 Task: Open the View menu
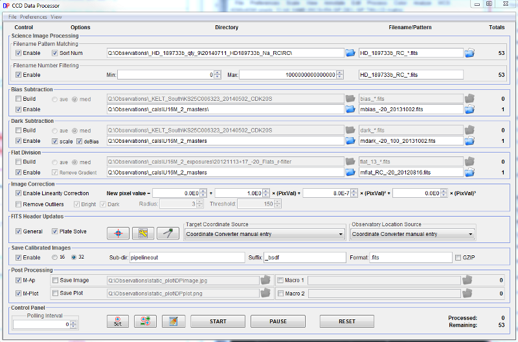56,16
